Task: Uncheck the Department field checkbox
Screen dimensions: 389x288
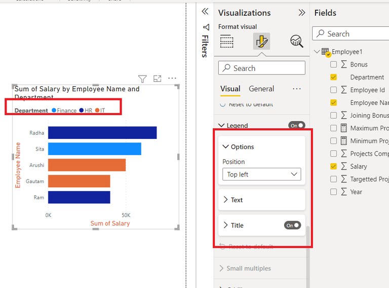Action: tap(333, 77)
